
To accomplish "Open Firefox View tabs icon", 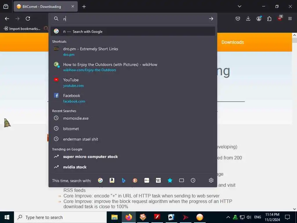I will tap(6, 6).
